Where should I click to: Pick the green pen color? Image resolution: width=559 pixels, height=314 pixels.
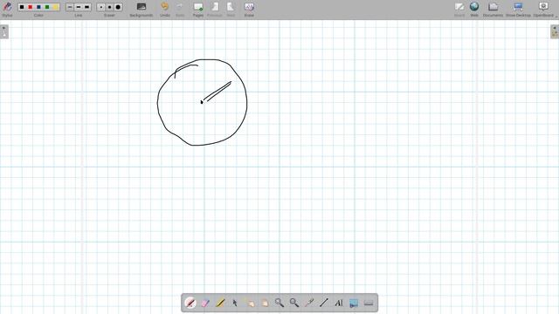click(47, 7)
